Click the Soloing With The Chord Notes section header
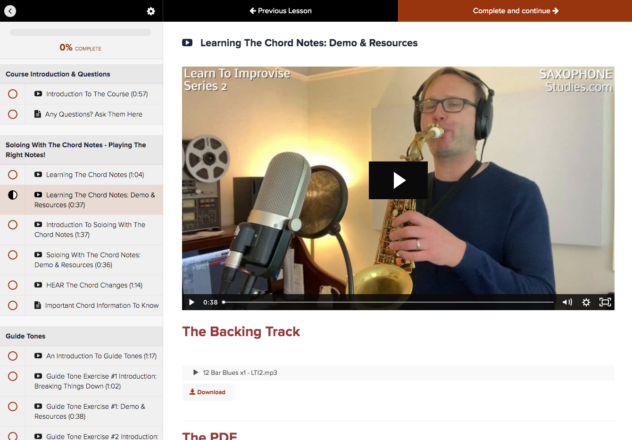632x440 pixels. (x=81, y=150)
